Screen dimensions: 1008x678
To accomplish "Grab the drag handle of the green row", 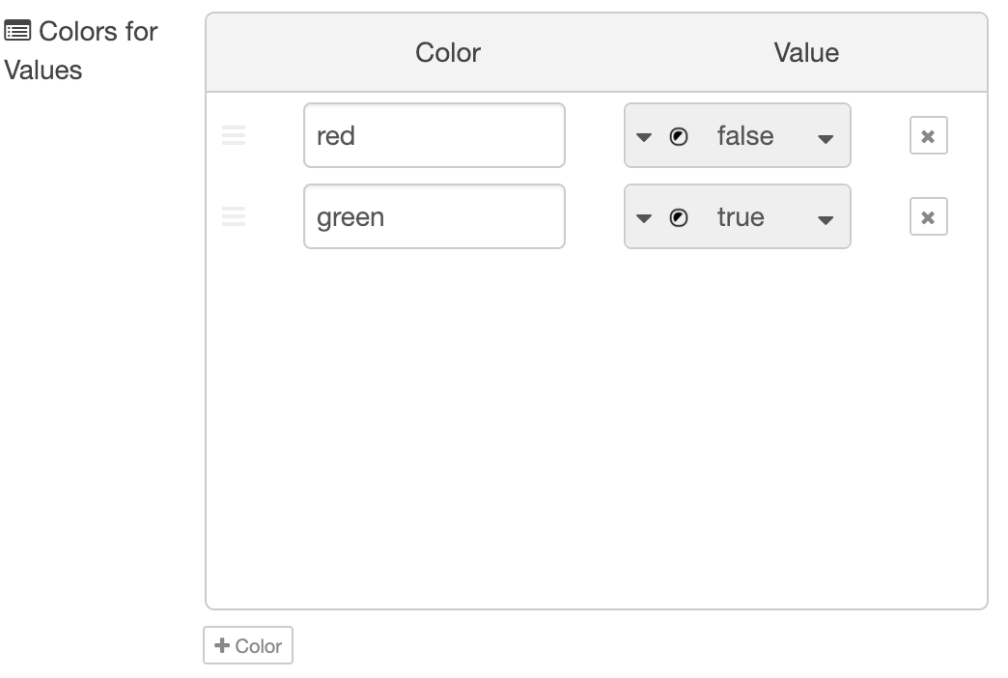I will point(234,217).
